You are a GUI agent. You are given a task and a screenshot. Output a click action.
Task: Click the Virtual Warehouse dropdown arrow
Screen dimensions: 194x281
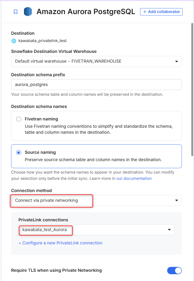177,61
